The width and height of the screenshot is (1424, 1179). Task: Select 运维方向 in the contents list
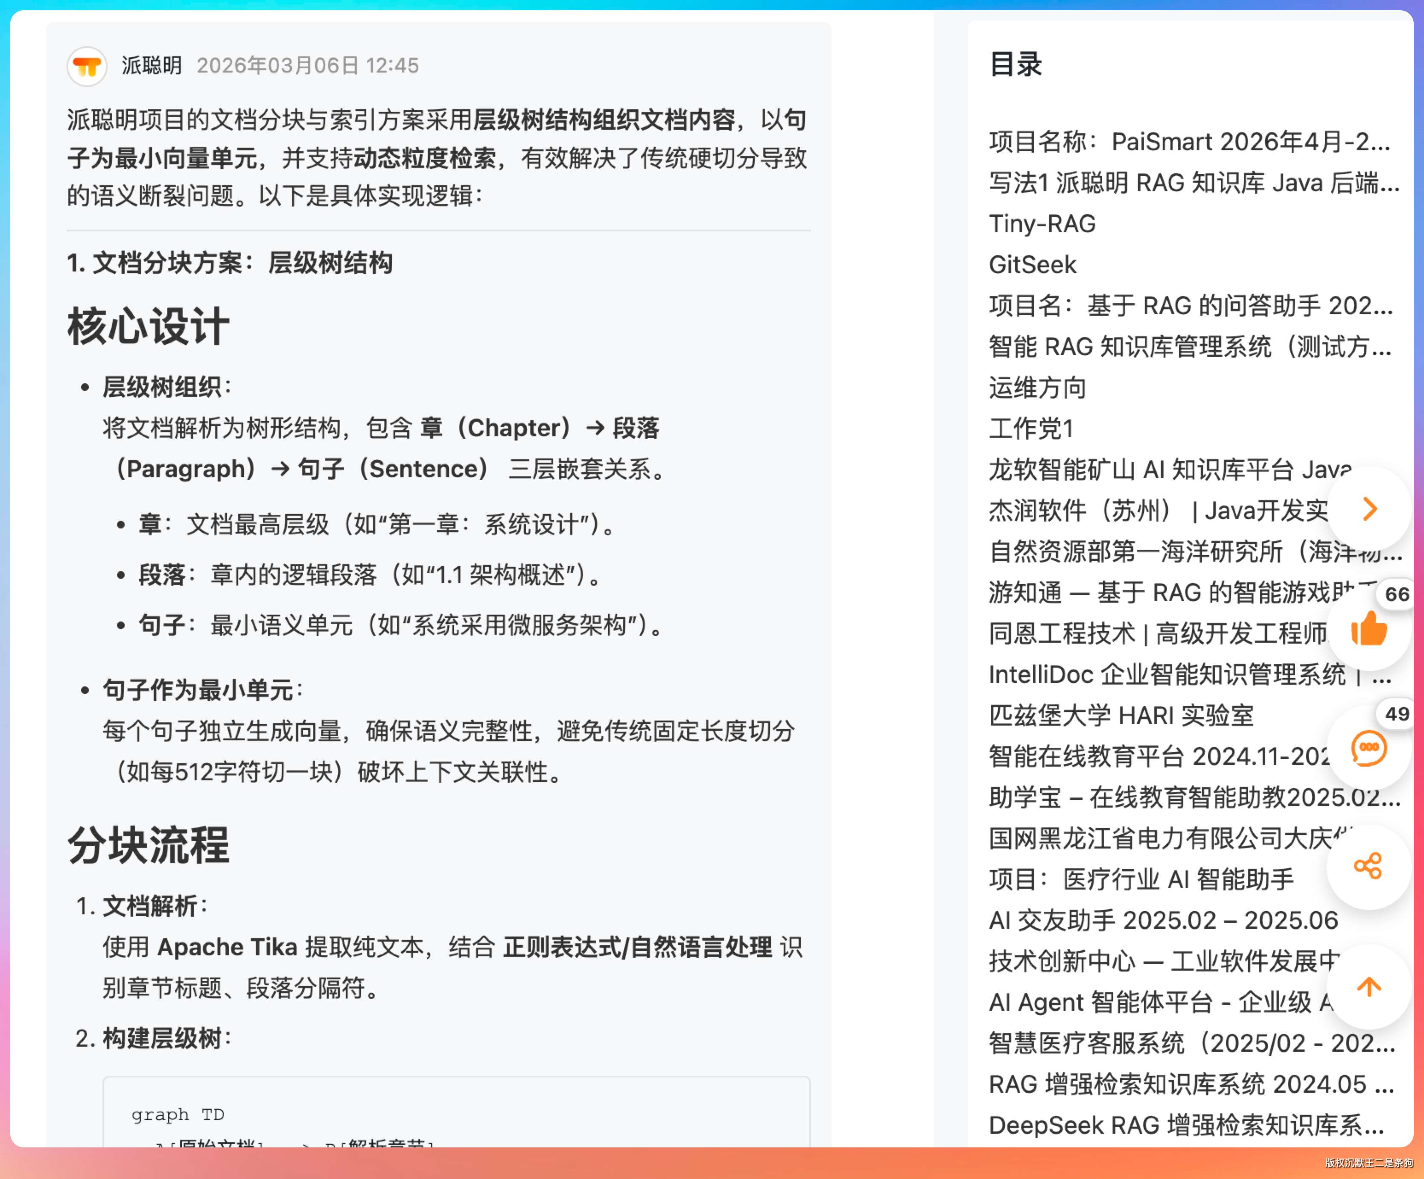coord(1038,388)
